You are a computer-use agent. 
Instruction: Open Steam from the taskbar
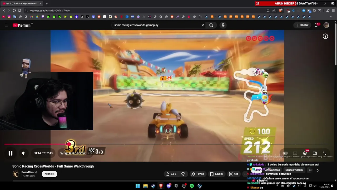coord(153,186)
